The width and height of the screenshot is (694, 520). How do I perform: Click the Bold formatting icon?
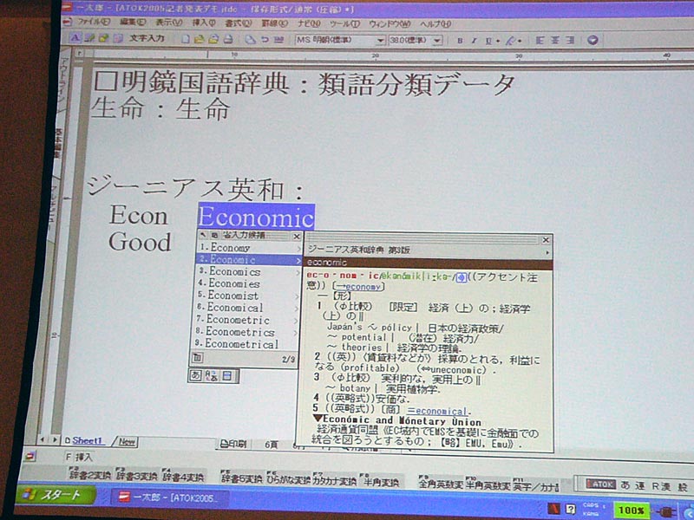coord(460,41)
